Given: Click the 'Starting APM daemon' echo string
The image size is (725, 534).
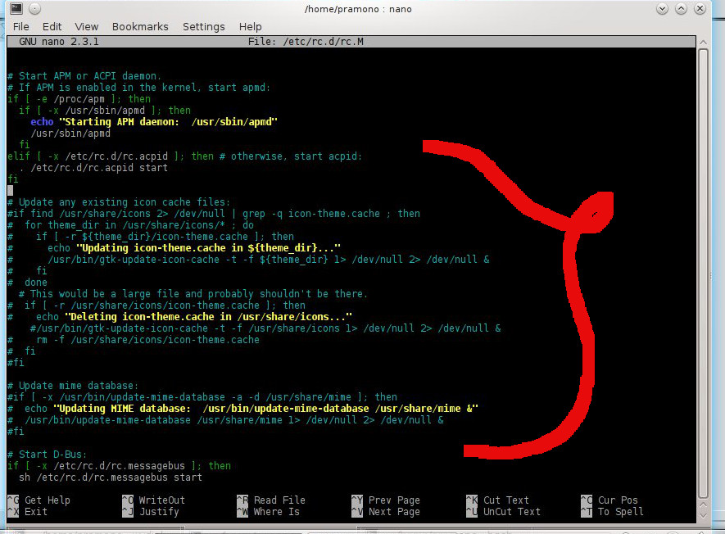Looking at the screenshot, I should point(168,122).
